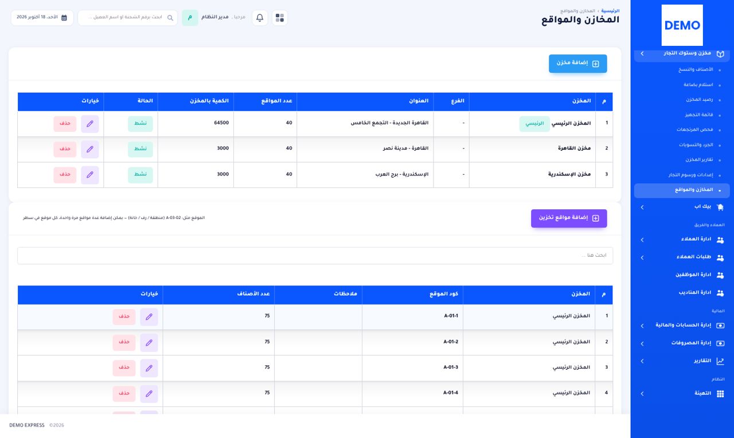Click نشط status badge for مخزن الإسكندرية
Screen dimensions: 734x438
(140, 175)
